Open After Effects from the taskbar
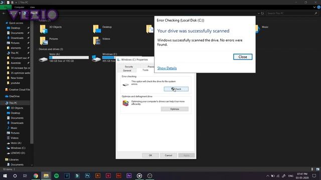 tap(129, 175)
